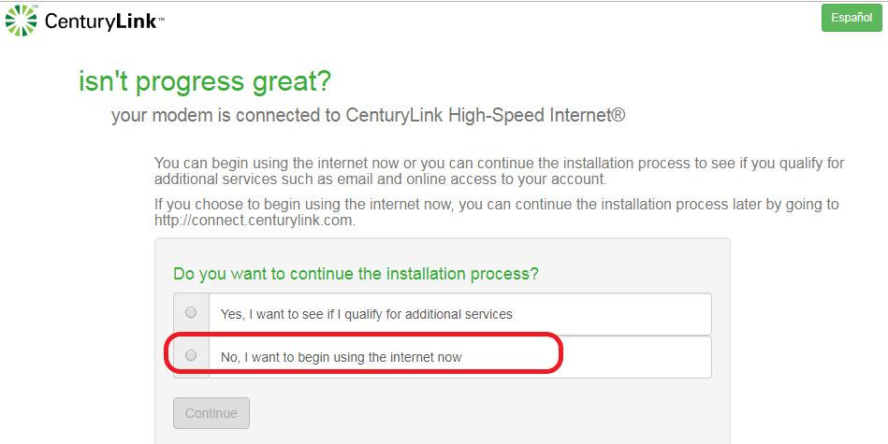Select the "Yes" radio button

tap(191, 312)
